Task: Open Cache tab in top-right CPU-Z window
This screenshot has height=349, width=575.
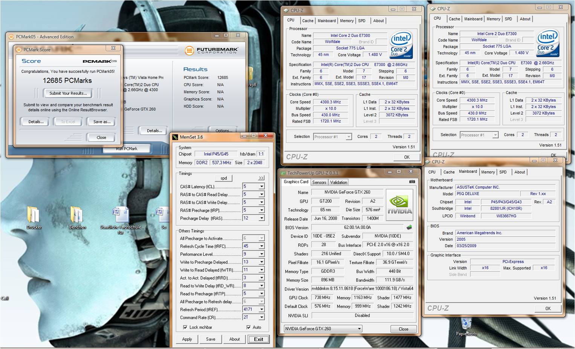Action: [x=454, y=19]
